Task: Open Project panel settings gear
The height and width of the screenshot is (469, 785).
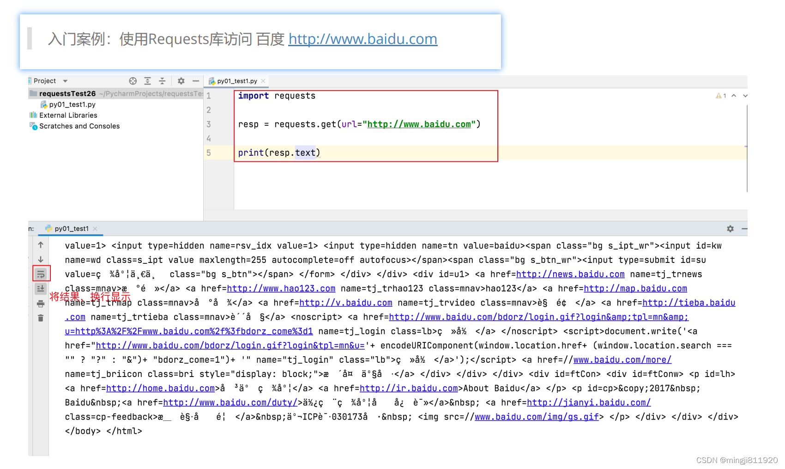Action: click(x=181, y=81)
